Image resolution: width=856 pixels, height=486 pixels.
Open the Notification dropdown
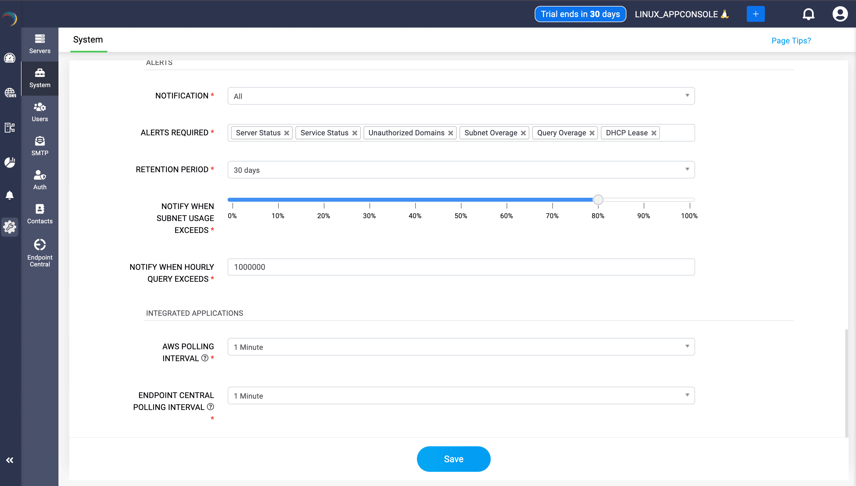click(461, 96)
